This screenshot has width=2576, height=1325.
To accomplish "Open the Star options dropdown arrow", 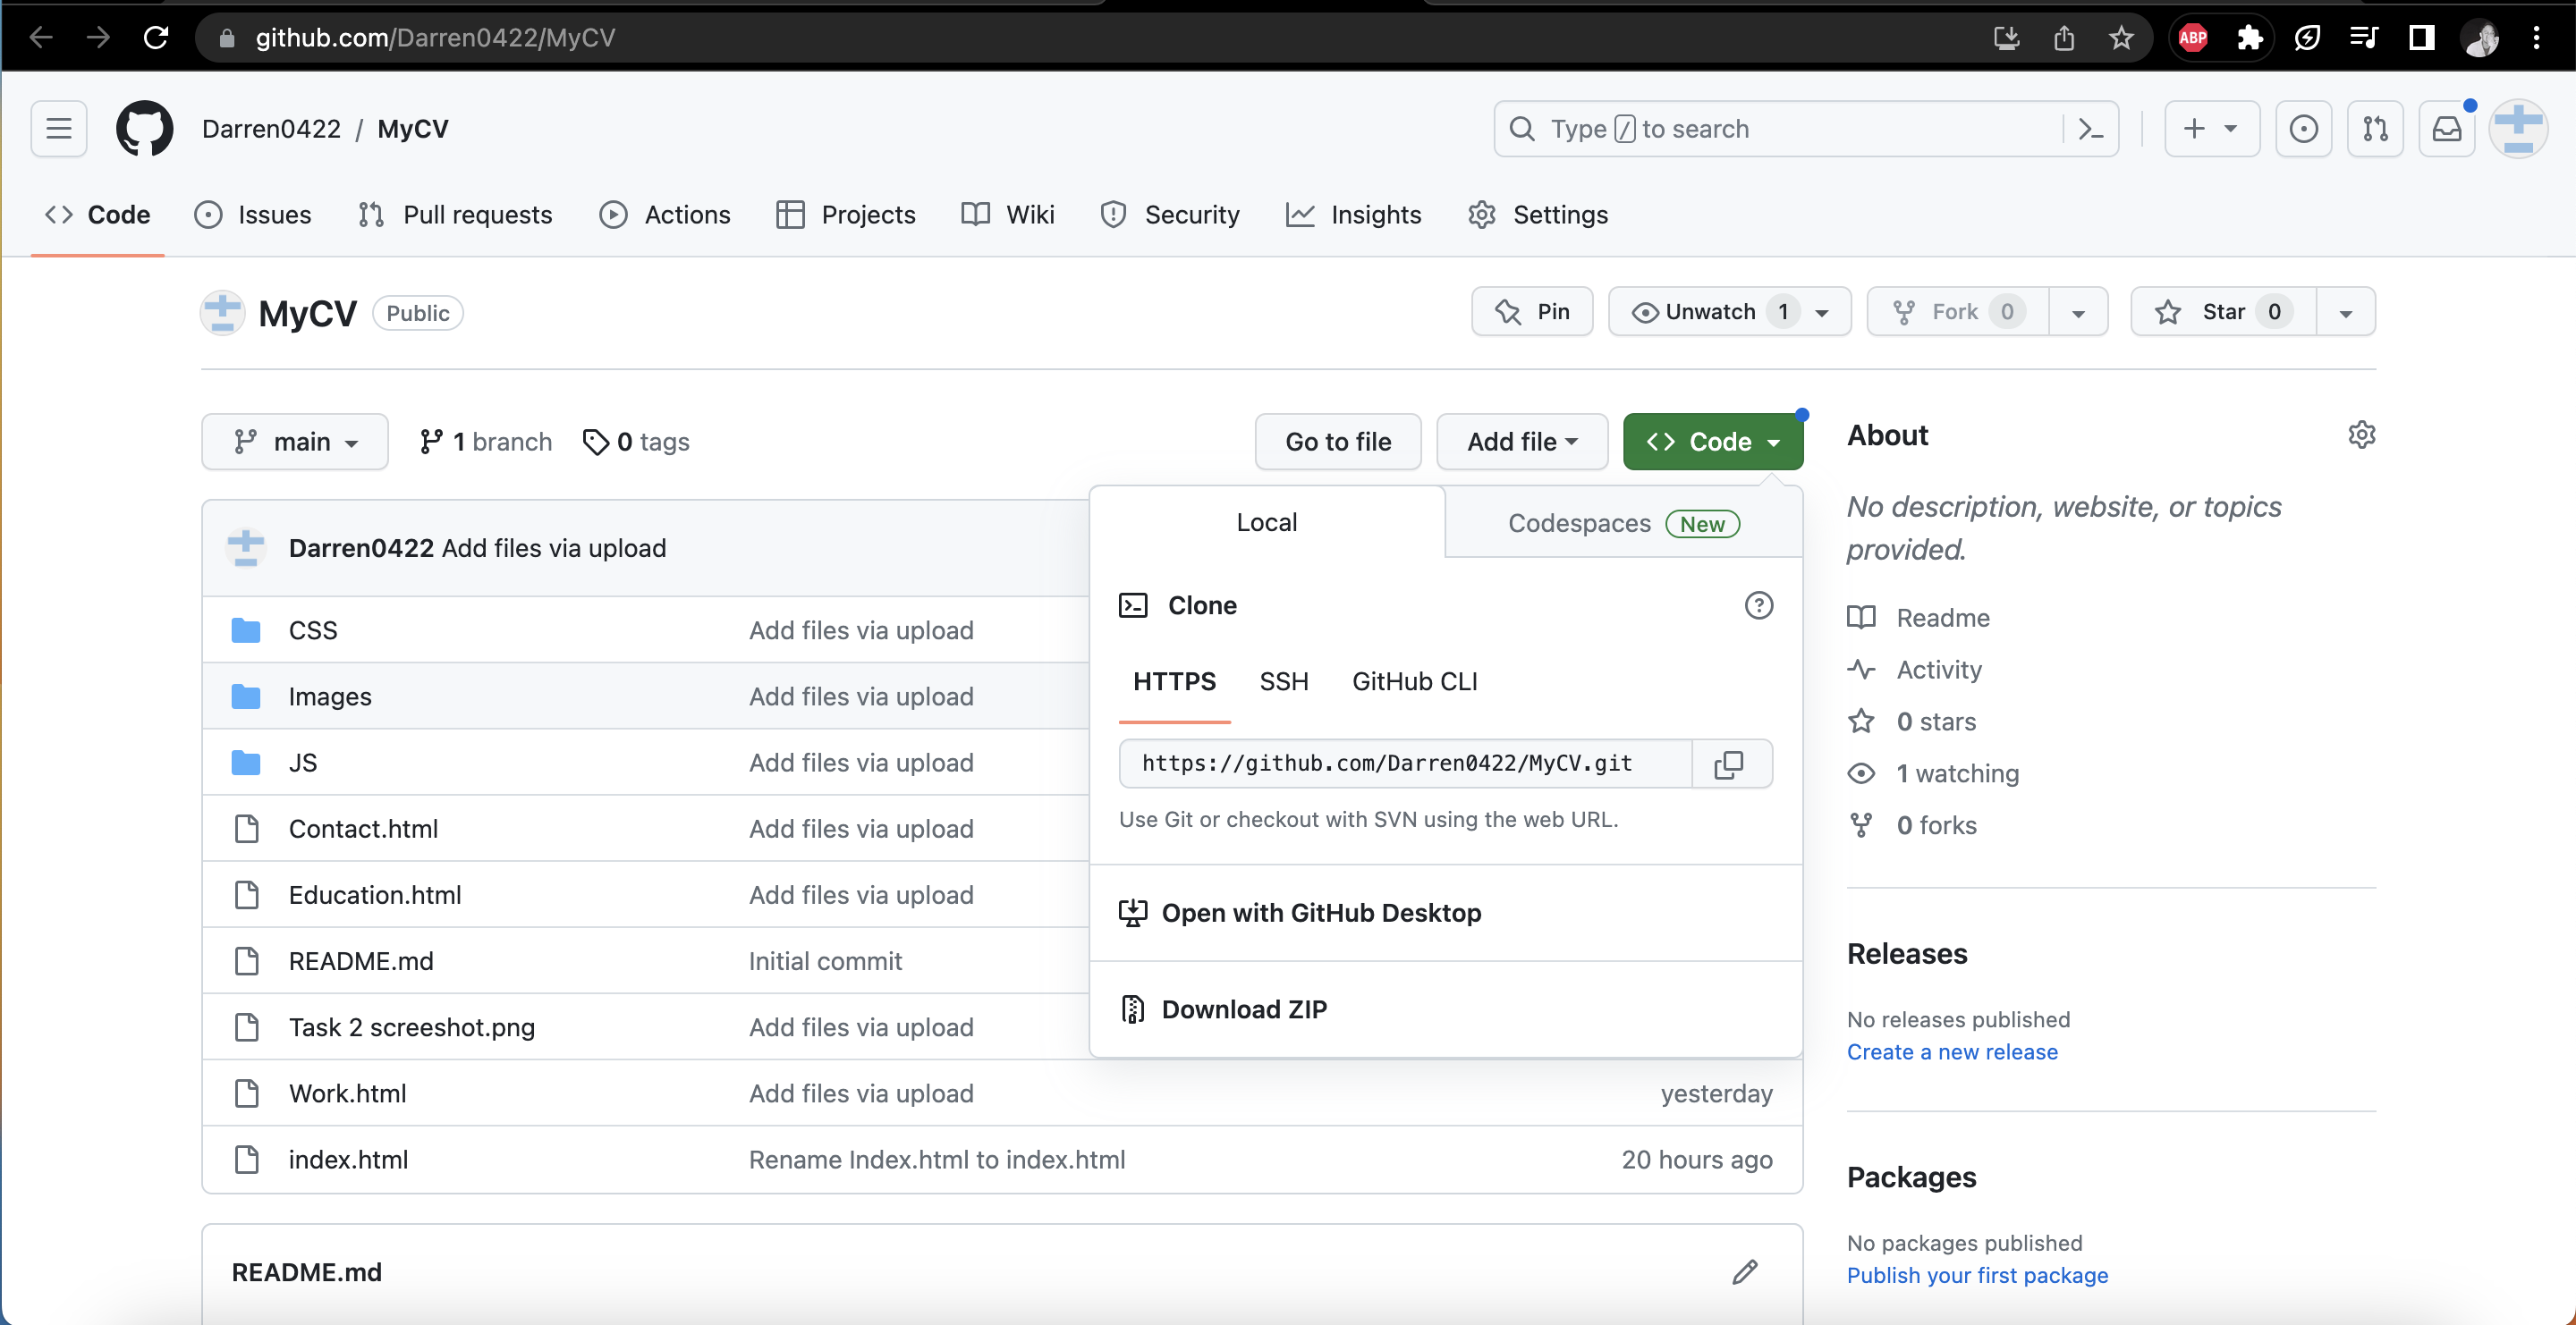I will pos(2345,311).
